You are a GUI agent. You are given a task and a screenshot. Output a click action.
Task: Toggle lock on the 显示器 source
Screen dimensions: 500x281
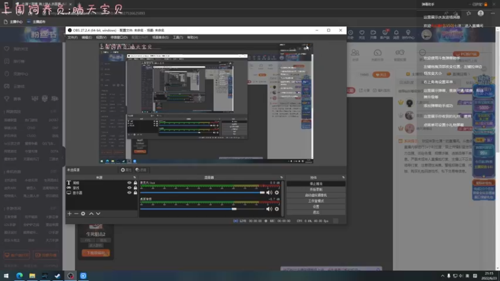coord(135,193)
